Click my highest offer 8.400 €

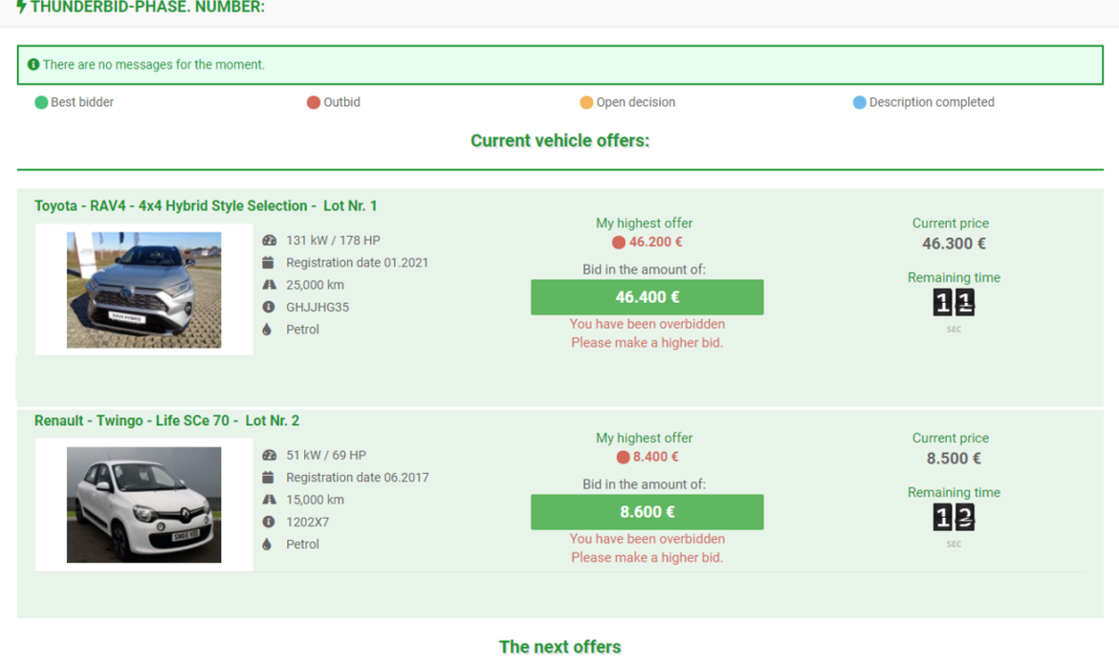655,457
